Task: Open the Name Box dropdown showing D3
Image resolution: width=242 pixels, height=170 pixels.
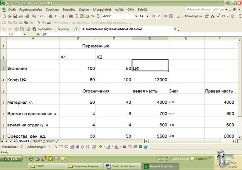Action: click(x=25, y=34)
